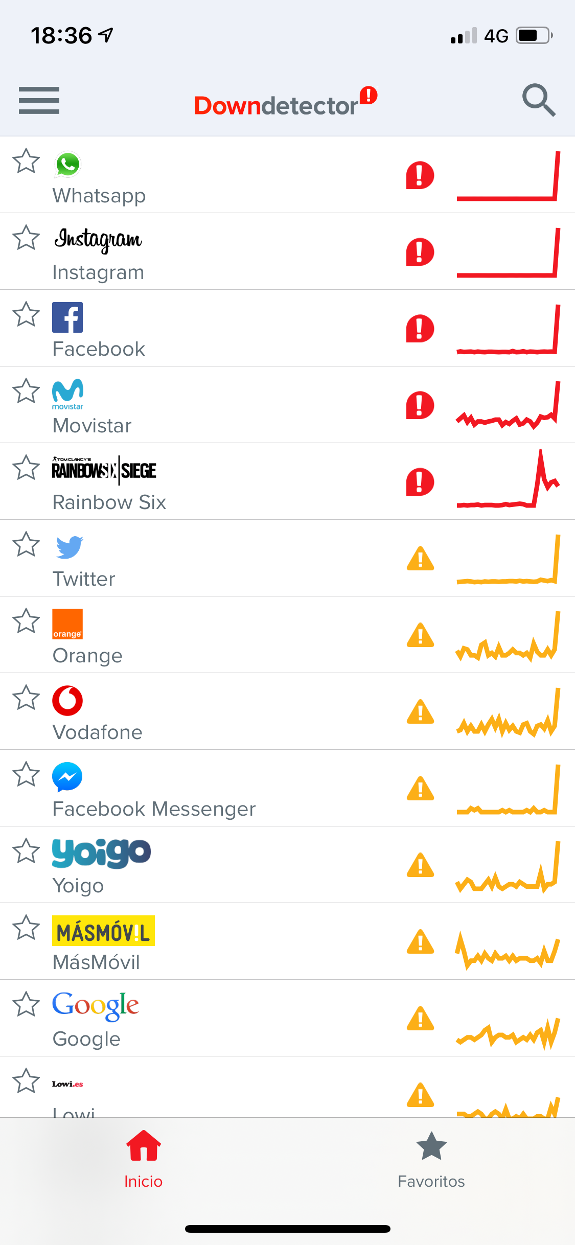The height and width of the screenshot is (1245, 575).
Task: Star Orange as a favorite
Action: point(26,621)
